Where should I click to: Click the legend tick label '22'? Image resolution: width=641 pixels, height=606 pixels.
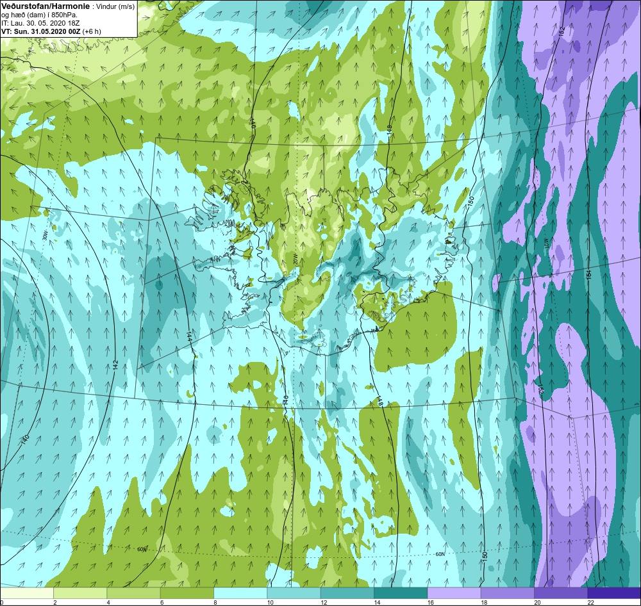tap(590, 602)
